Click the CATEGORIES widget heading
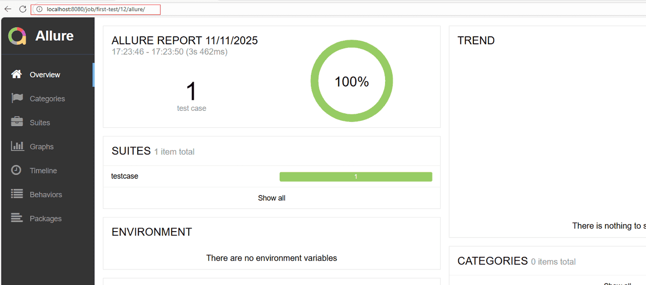The width and height of the screenshot is (646, 285). click(492, 261)
